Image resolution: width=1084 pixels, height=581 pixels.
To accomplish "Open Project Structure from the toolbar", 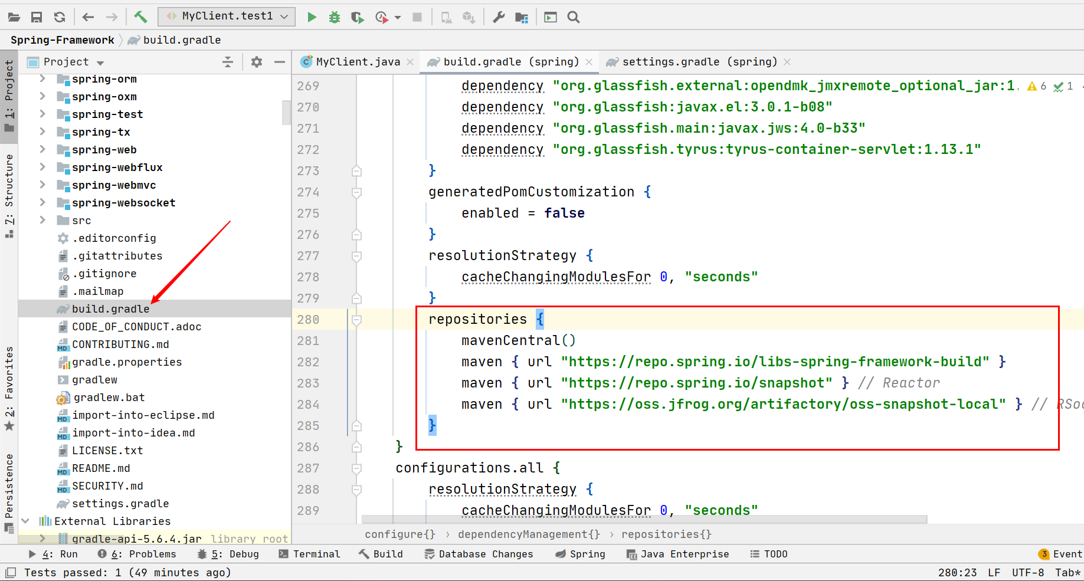I will point(522,17).
